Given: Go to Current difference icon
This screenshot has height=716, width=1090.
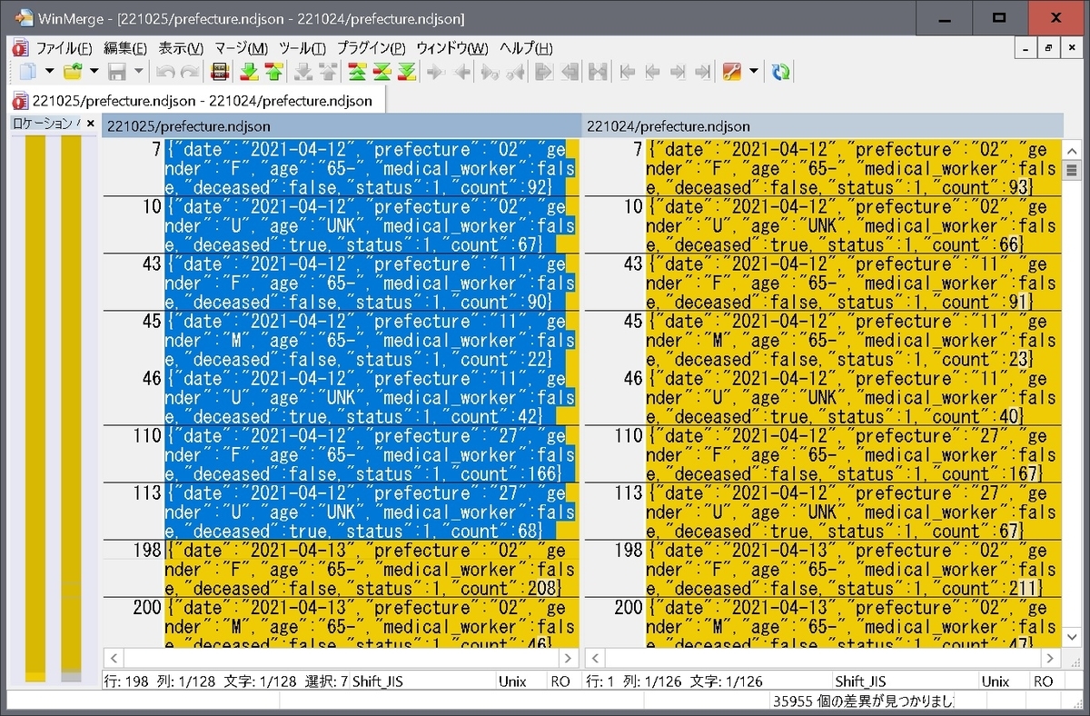Looking at the screenshot, I should (382, 72).
